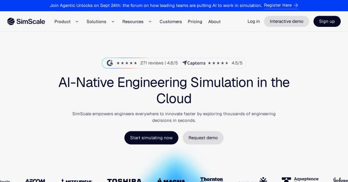Click the Mitsubishi logo in customer strip

(77, 180)
